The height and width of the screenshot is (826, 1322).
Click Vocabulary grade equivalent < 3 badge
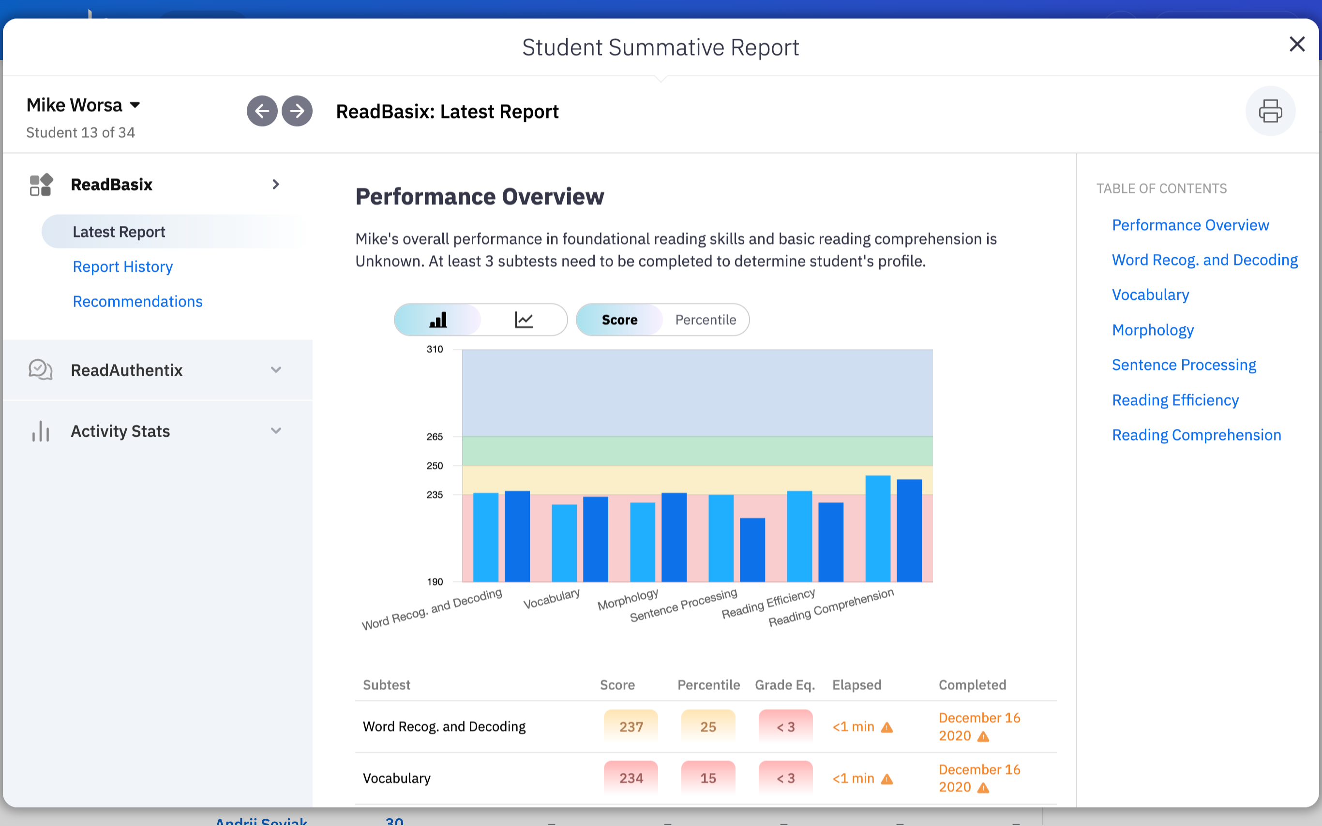[785, 778]
